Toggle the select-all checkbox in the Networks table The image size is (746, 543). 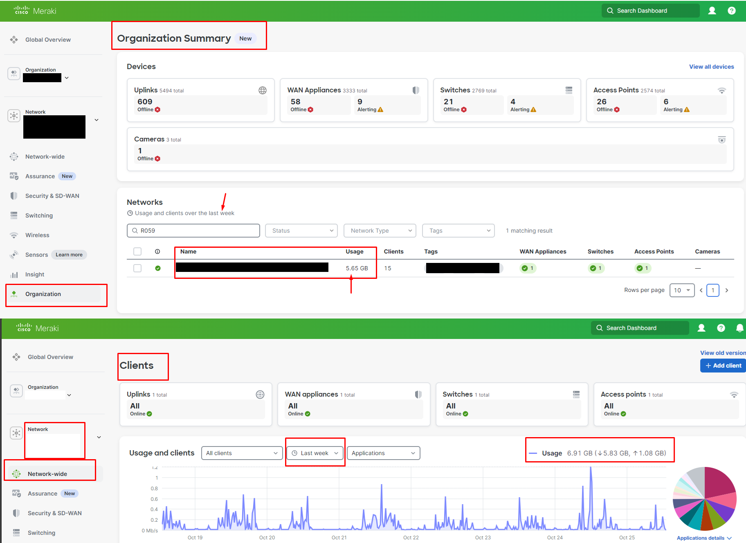137,251
